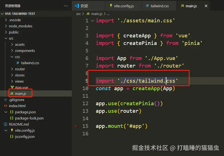Fold the code at line 1 chevron

click(93, 21)
